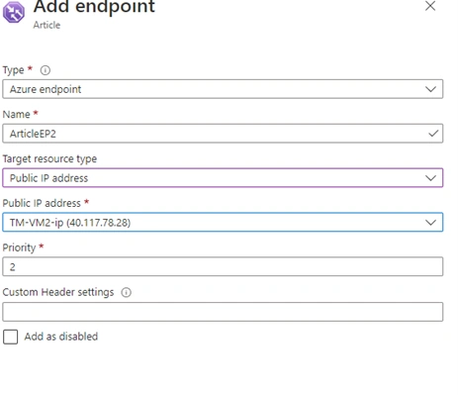Viewport: 458px width, 395px height.
Task: Click the Target resource type label
Action: pos(49,159)
